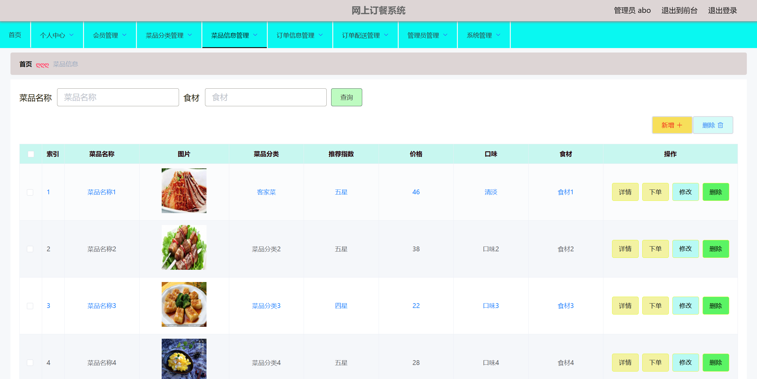Tick the checkbox for row 3

click(30, 306)
